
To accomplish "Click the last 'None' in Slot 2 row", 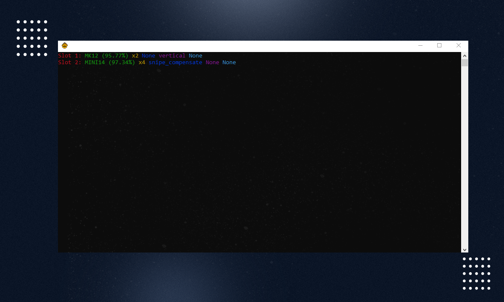I will (x=229, y=62).
